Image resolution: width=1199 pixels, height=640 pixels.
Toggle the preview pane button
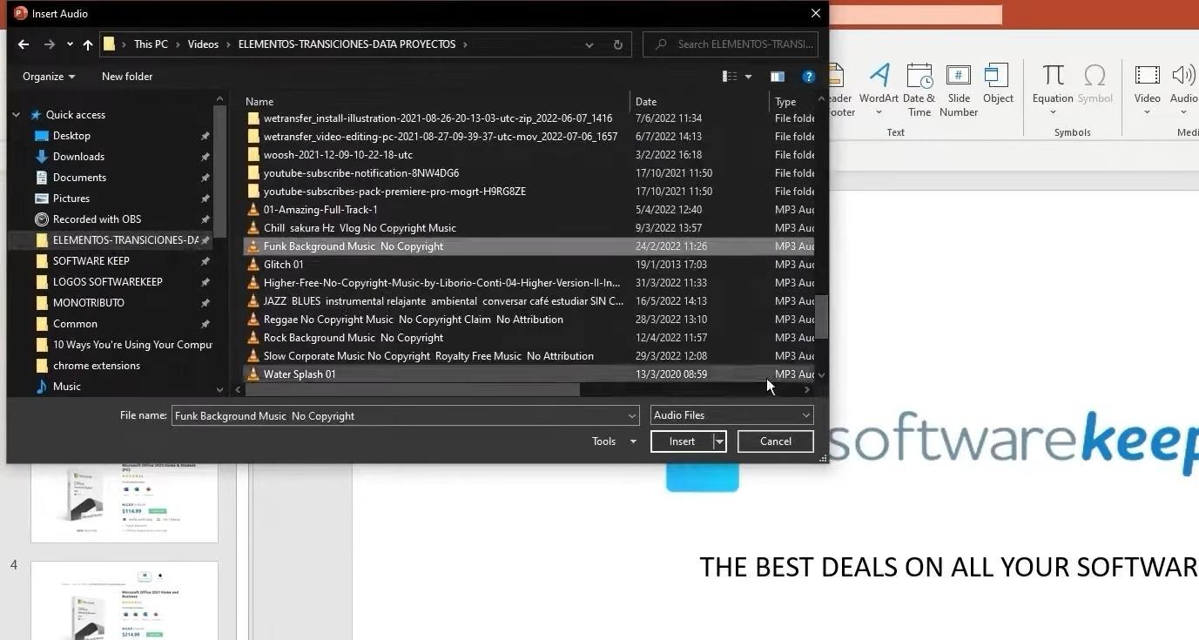pyautogui.click(x=778, y=77)
